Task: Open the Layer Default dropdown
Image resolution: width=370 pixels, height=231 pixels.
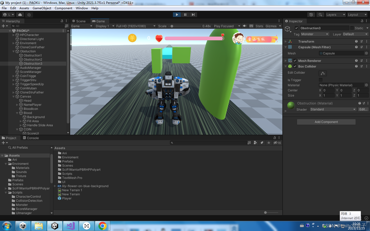Action: (x=355, y=34)
